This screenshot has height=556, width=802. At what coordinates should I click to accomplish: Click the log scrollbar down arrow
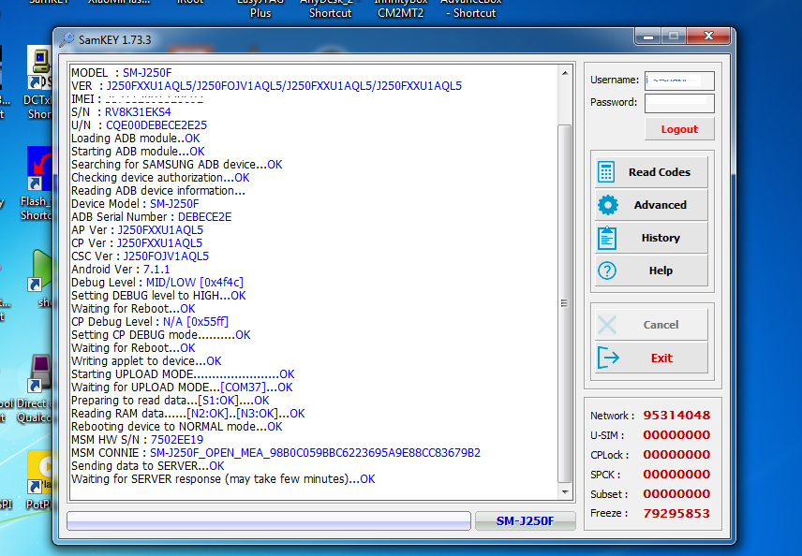(x=565, y=492)
